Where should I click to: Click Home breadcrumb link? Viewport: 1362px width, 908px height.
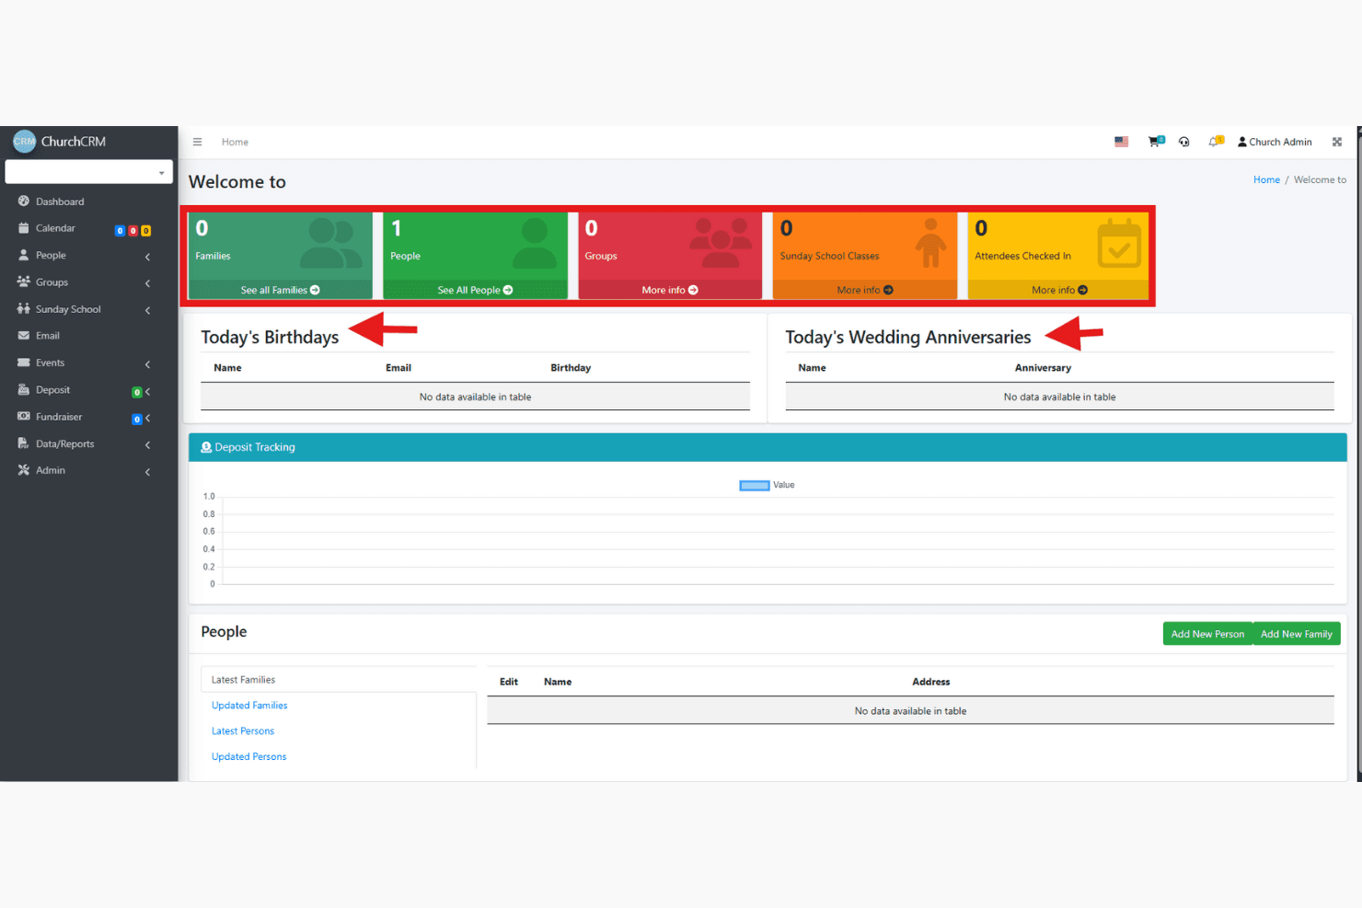1266,179
